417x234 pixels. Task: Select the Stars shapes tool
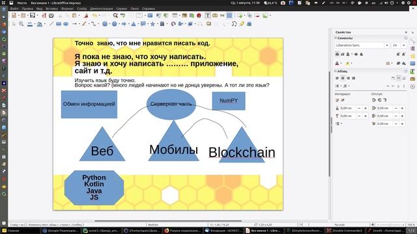152,24
